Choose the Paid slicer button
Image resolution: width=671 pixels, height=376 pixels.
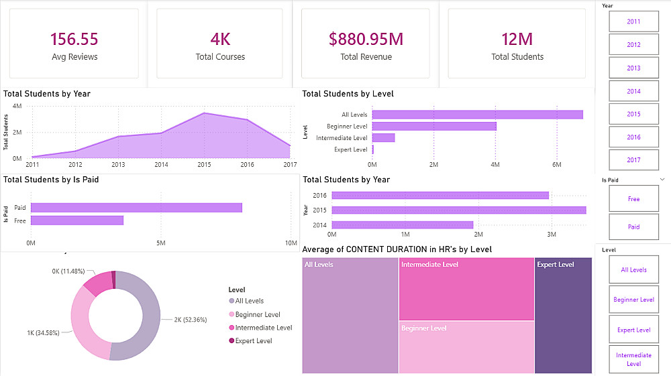634,227
